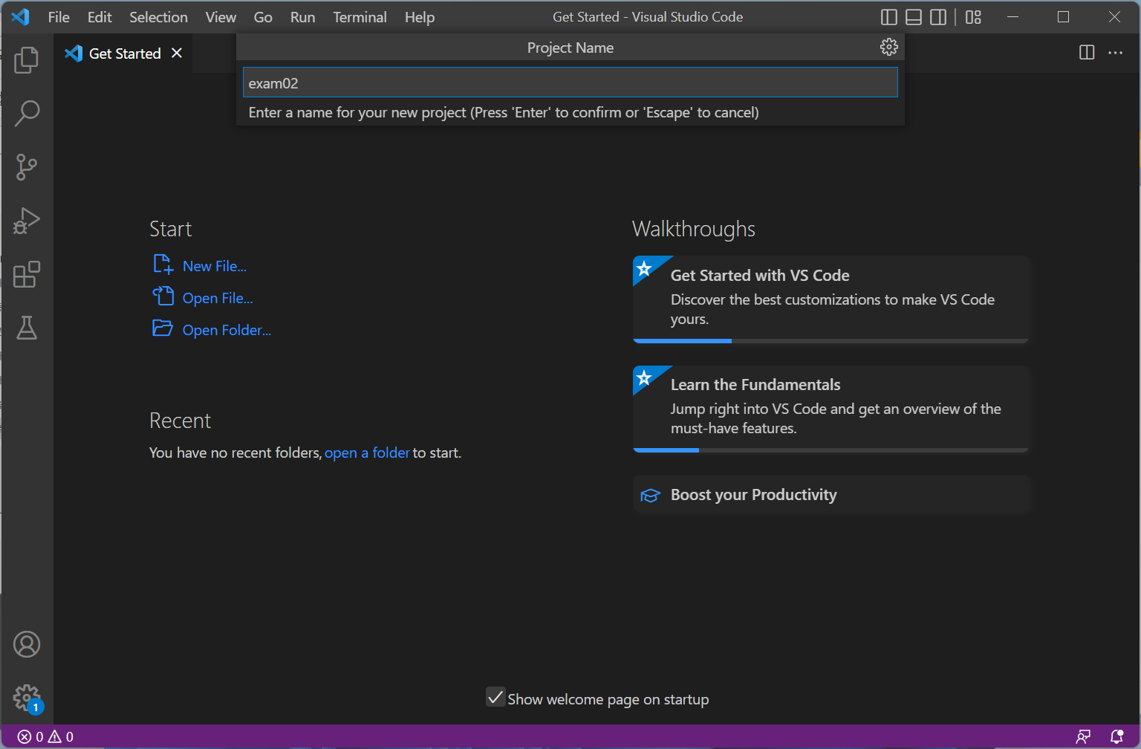Open the Go menu
This screenshot has height=749, width=1141.
click(263, 17)
